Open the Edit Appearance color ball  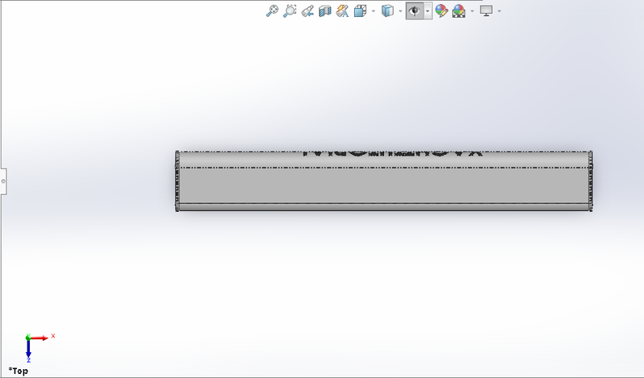441,11
